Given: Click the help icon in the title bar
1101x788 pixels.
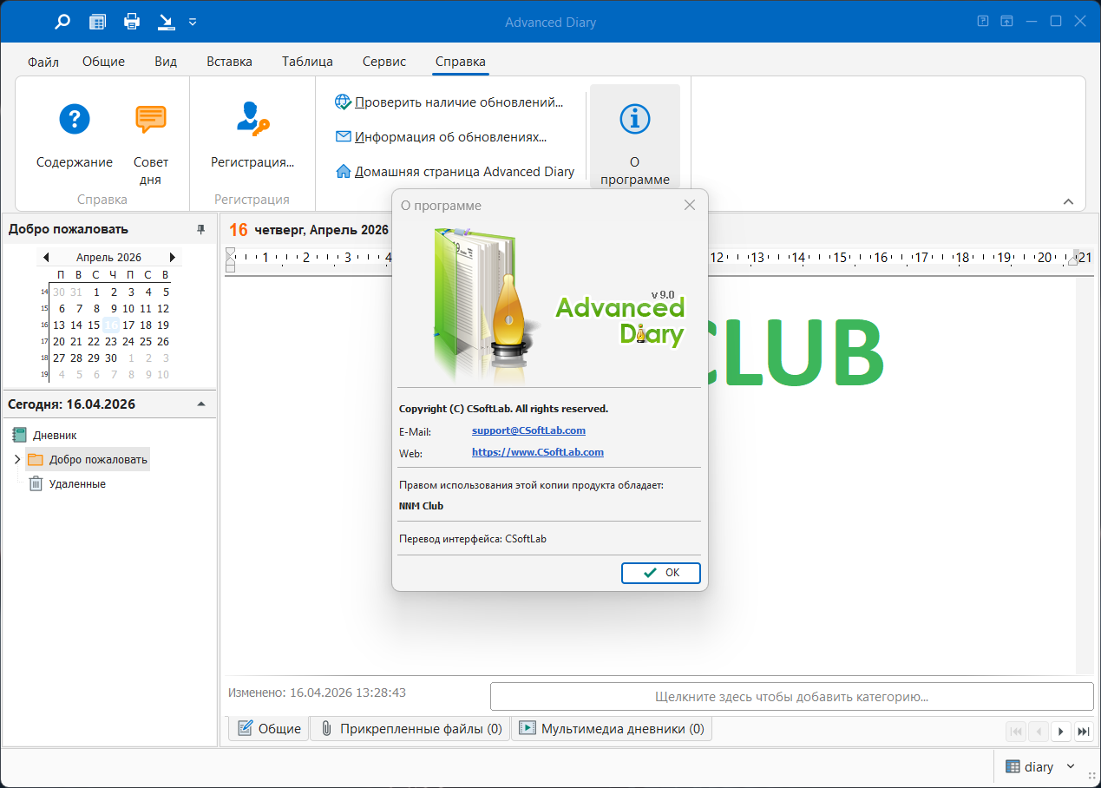Looking at the screenshot, I should [983, 22].
